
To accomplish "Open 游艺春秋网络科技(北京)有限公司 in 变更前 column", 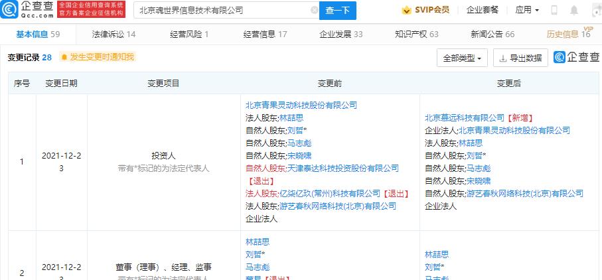I will pyautogui.click(x=338, y=206).
